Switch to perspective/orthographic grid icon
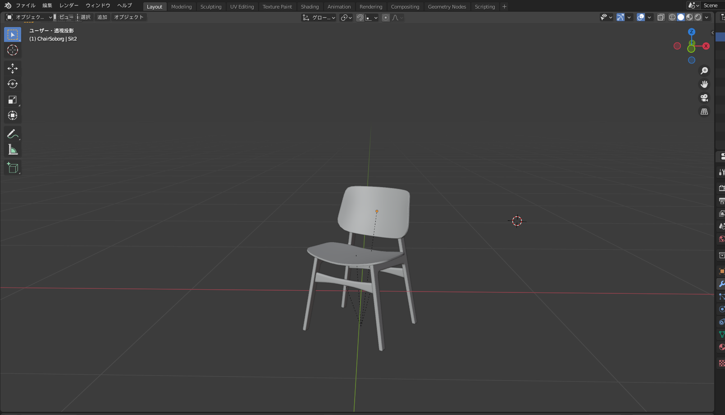 click(704, 111)
